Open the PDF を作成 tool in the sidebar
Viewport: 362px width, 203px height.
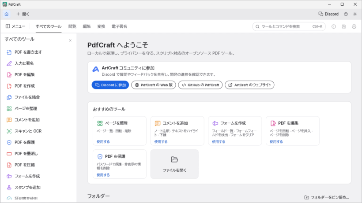(x=38, y=86)
